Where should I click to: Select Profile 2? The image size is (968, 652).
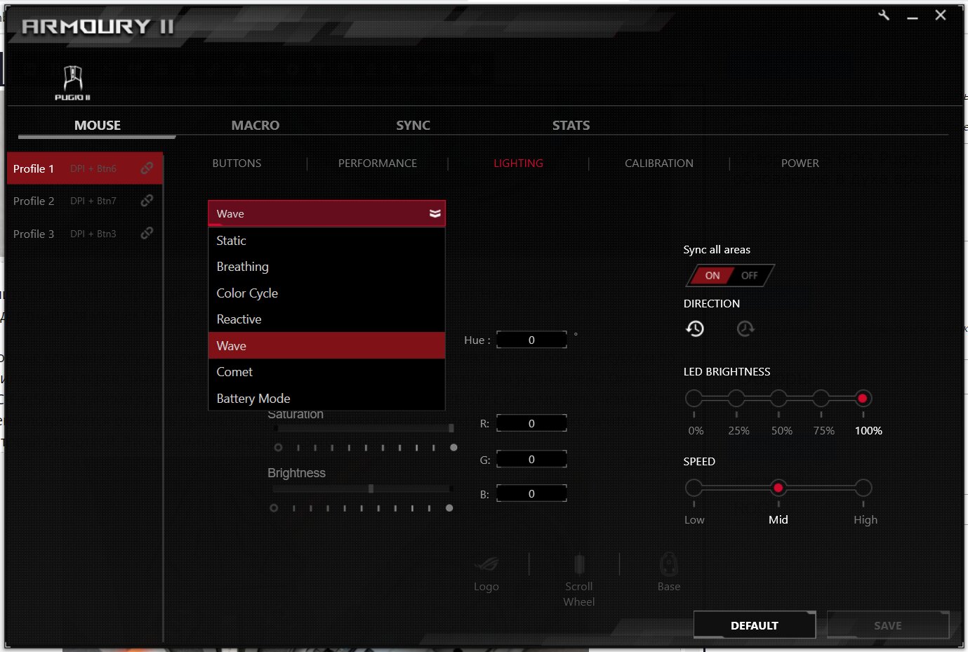click(85, 201)
